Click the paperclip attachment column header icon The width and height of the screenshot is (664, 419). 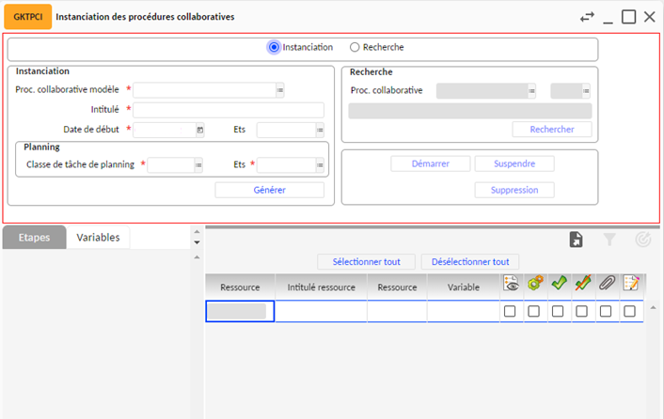[607, 285]
